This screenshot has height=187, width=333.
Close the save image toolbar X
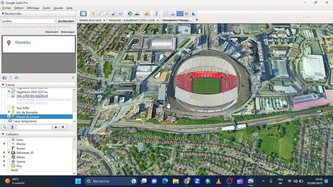[x=197, y=20]
